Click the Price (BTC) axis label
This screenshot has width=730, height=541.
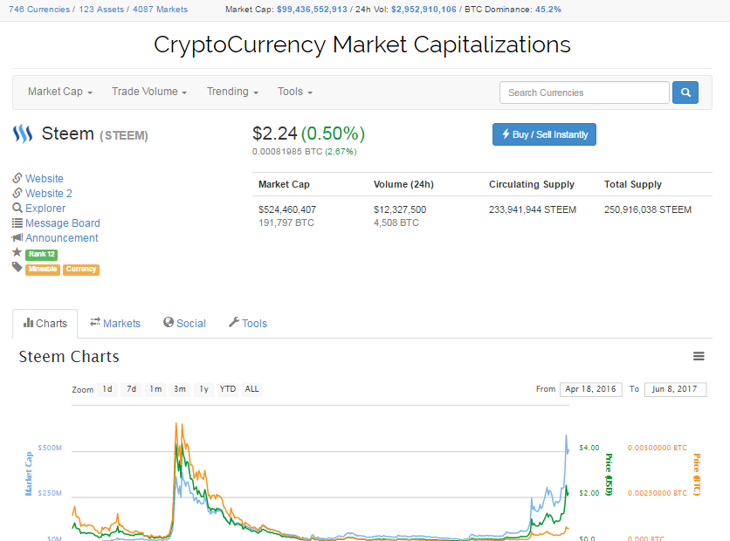[x=697, y=475]
